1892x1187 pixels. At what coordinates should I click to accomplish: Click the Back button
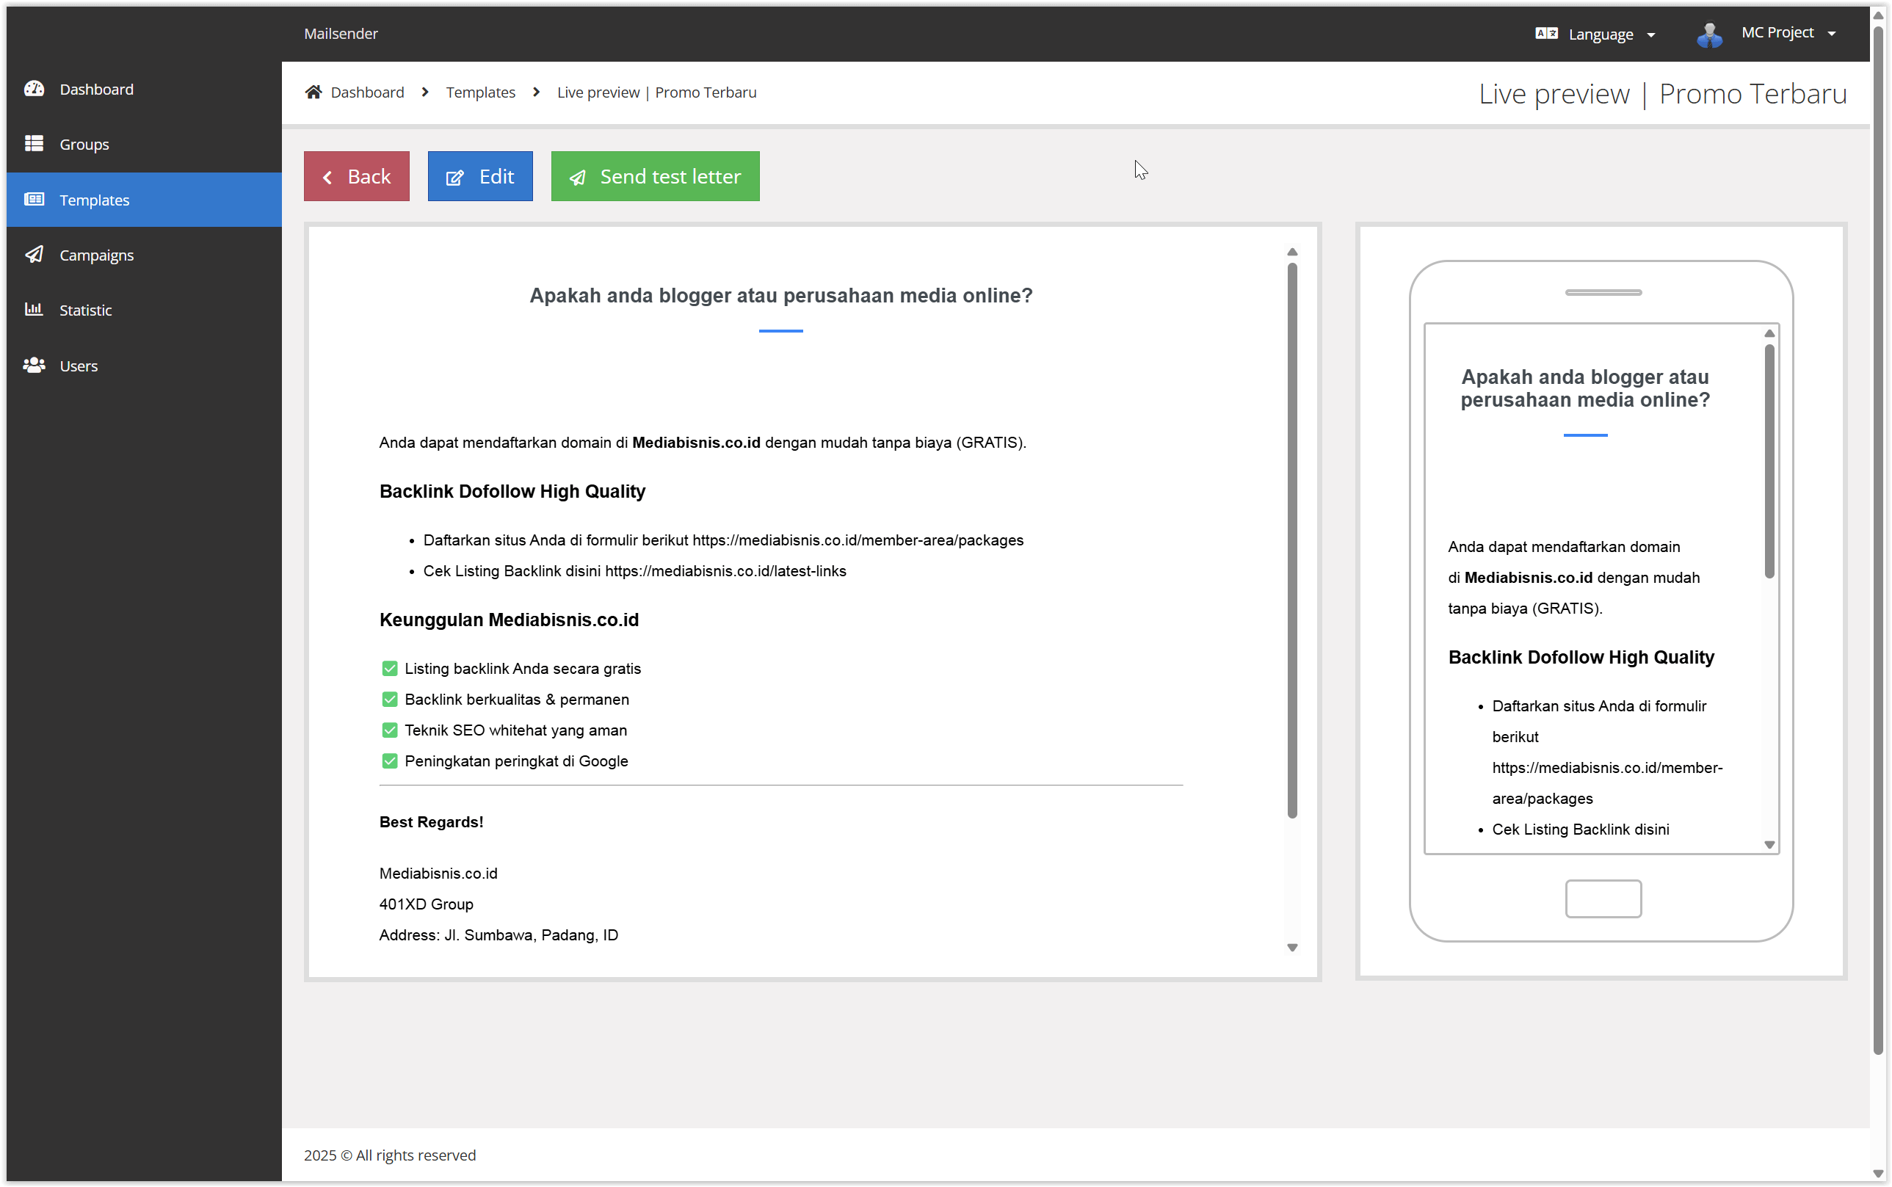point(356,176)
